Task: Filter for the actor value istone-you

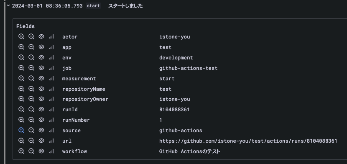Action: (x=21, y=36)
